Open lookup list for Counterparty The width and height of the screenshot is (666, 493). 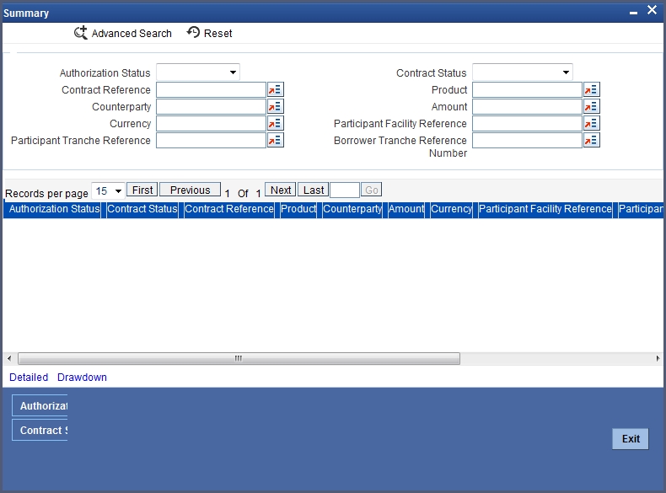(x=275, y=106)
